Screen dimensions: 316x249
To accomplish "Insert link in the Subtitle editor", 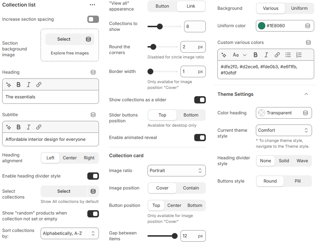I will coord(39,127).
